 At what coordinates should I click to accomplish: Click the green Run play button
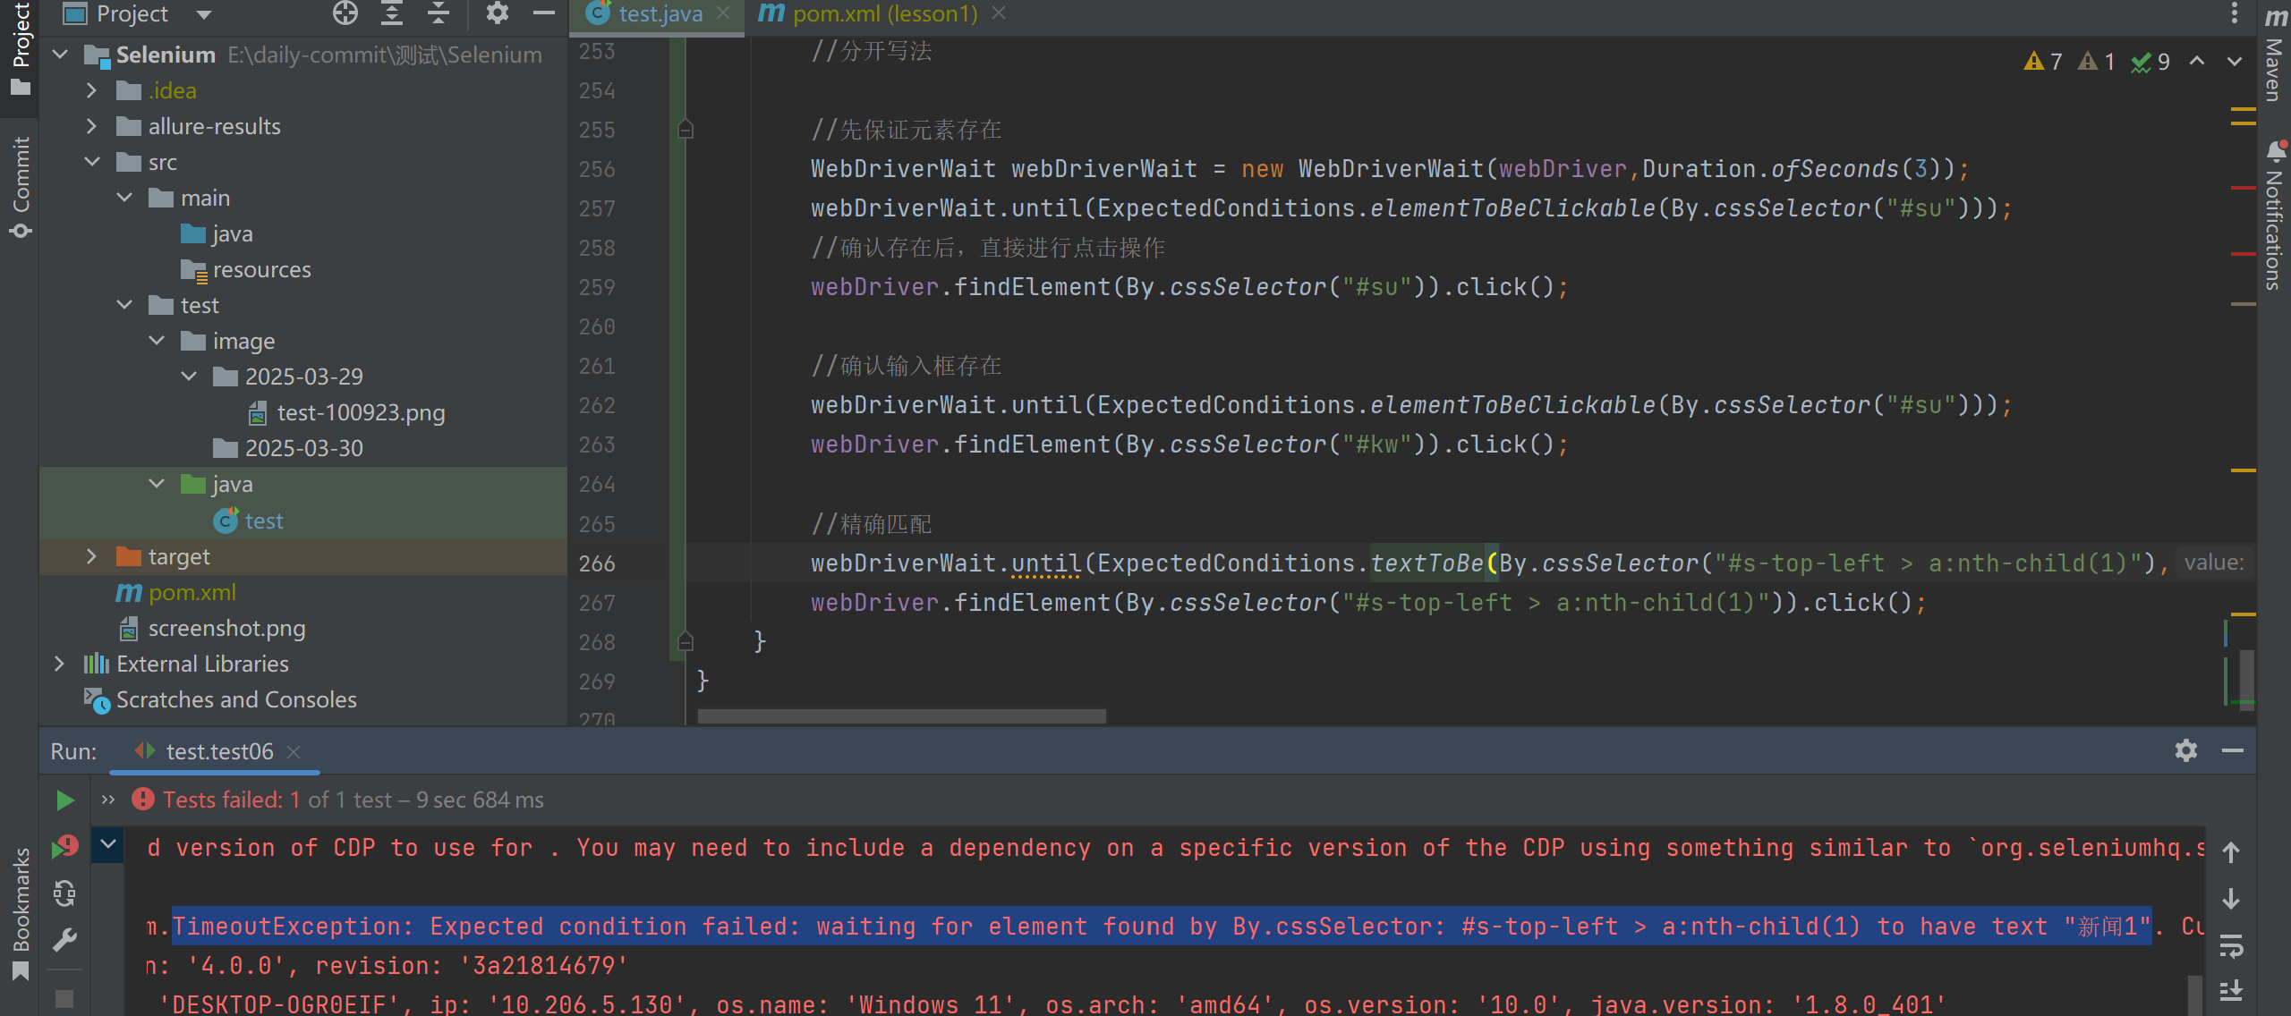(x=64, y=800)
